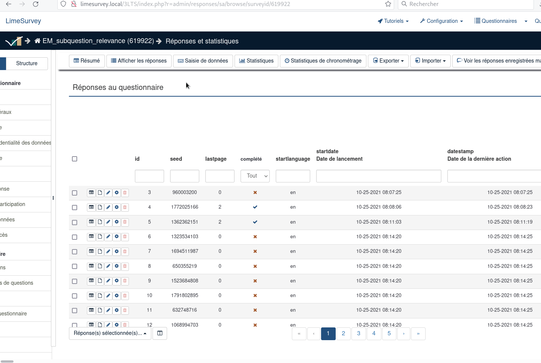Open the 'Tout' completed filter dropdown
The image size is (541, 363).
coord(255,176)
